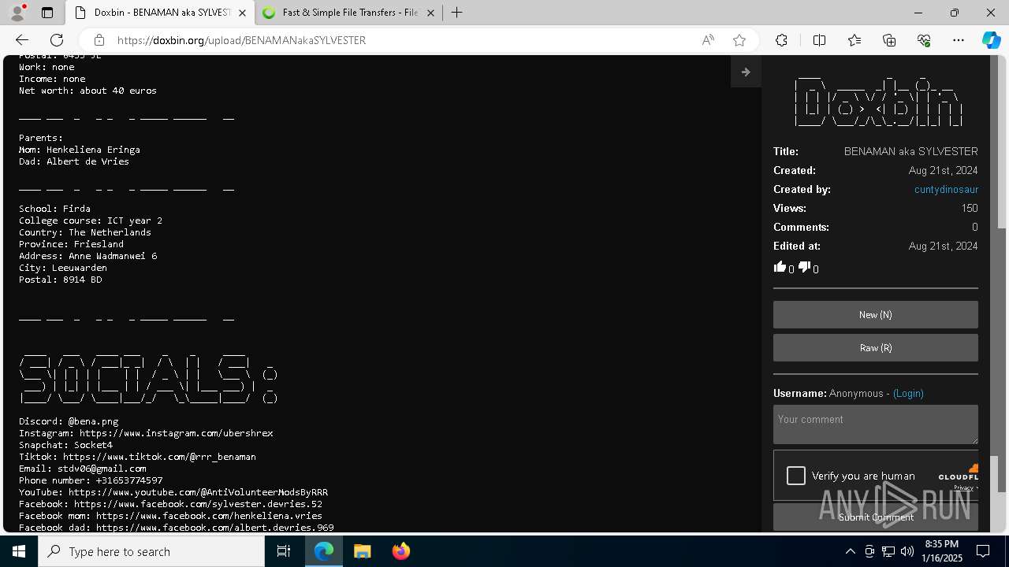Launch Firefox from the taskbar
This screenshot has height=567, width=1009.
(x=400, y=551)
